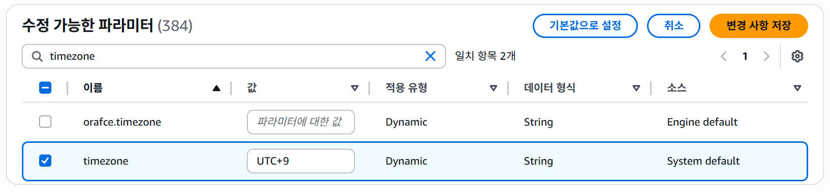The height and width of the screenshot is (195, 830).
Task: Sort by 소스 column arrow
Action: click(x=797, y=88)
